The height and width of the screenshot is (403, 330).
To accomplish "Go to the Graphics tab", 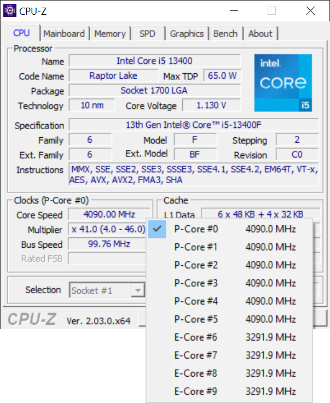I will [187, 34].
